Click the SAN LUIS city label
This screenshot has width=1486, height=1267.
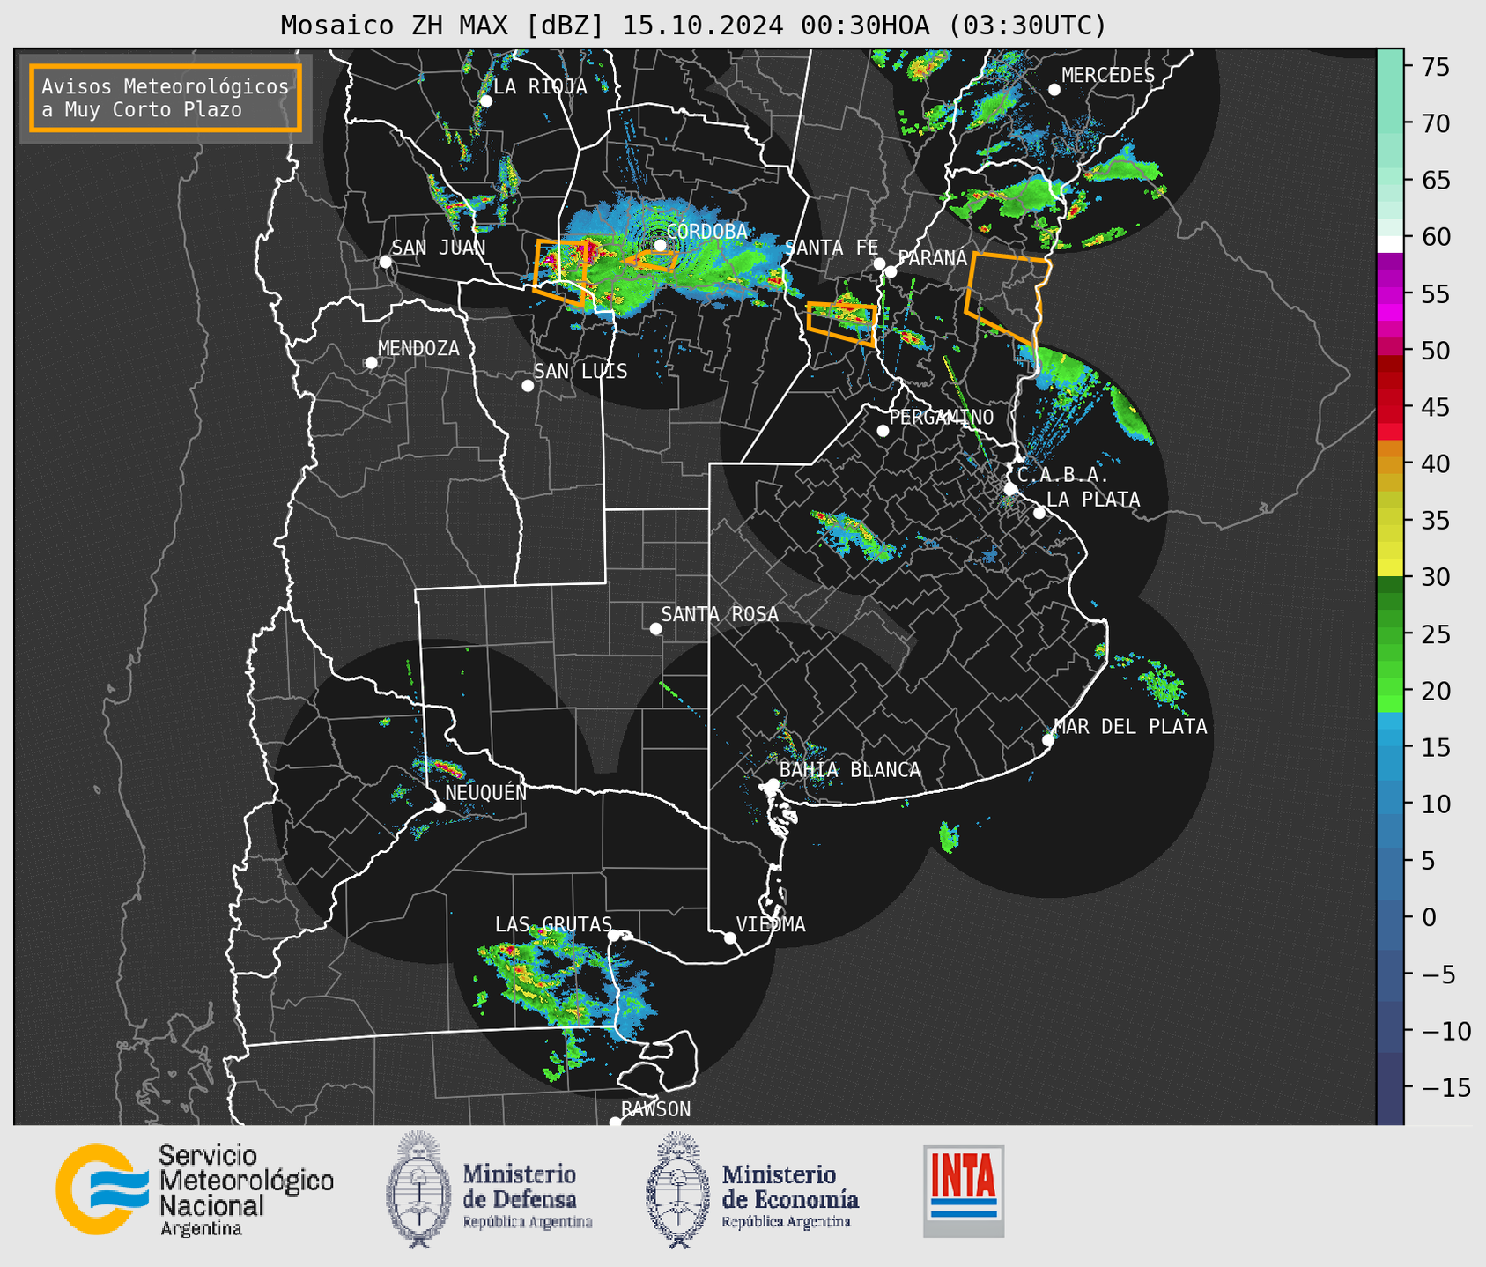coord(581,372)
